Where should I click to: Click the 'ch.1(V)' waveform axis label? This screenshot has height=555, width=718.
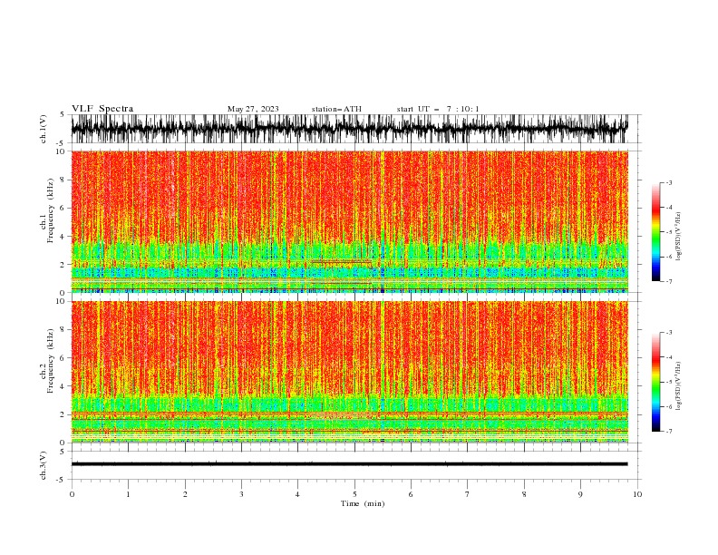pos(44,129)
